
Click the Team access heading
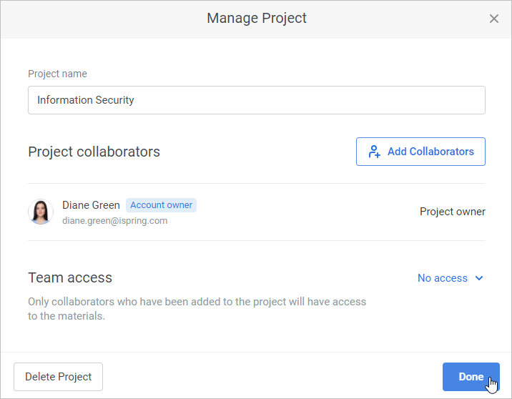point(70,278)
